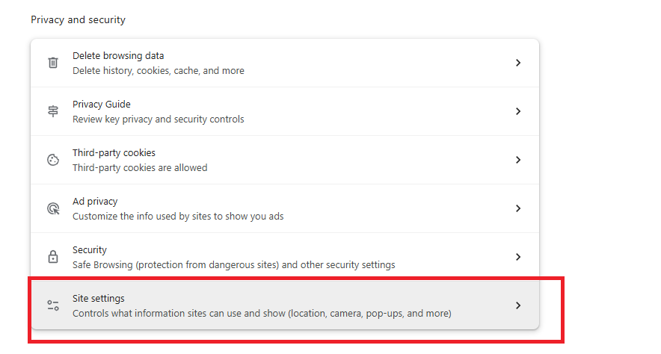Click the padlock icon next to Security

(x=53, y=257)
